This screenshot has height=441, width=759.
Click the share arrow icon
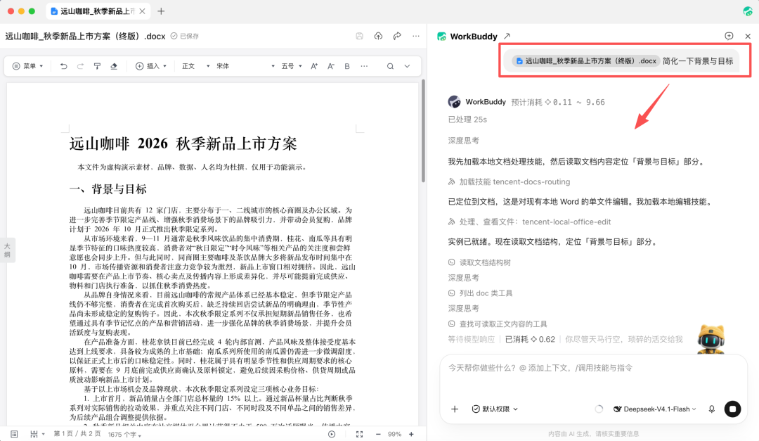(x=397, y=36)
